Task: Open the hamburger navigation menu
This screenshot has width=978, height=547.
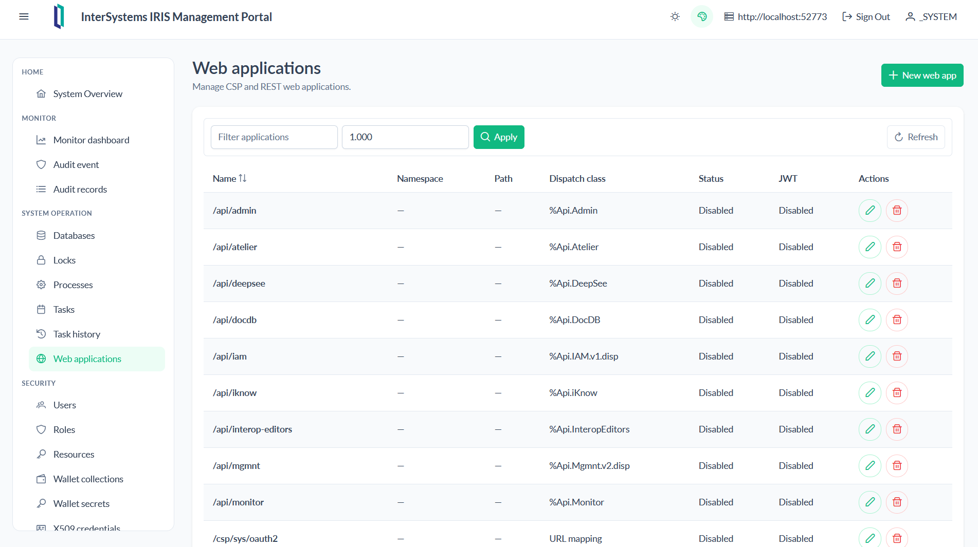Action: [24, 16]
